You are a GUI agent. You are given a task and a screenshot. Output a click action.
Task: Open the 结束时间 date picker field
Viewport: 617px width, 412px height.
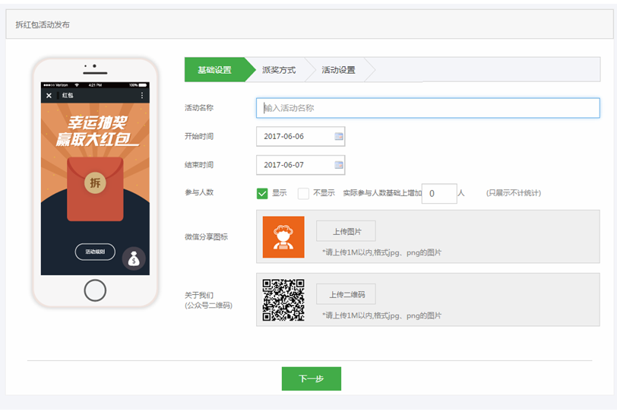294,165
